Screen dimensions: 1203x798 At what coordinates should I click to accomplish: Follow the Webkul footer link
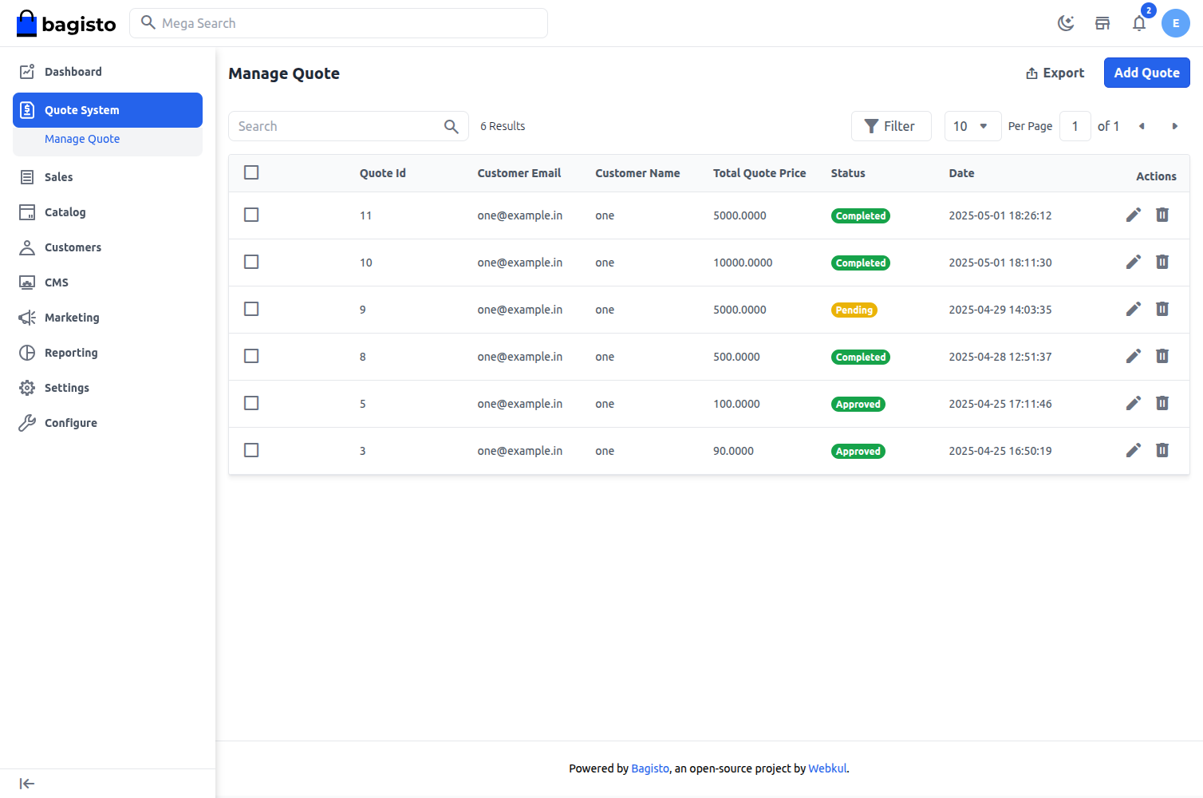coord(827,768)
